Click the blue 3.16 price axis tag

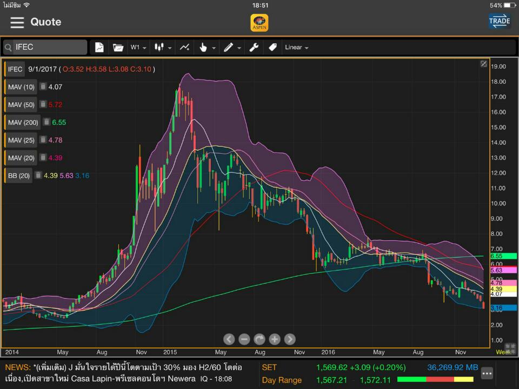503,308
